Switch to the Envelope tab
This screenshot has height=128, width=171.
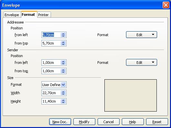(x=12, y=15)
